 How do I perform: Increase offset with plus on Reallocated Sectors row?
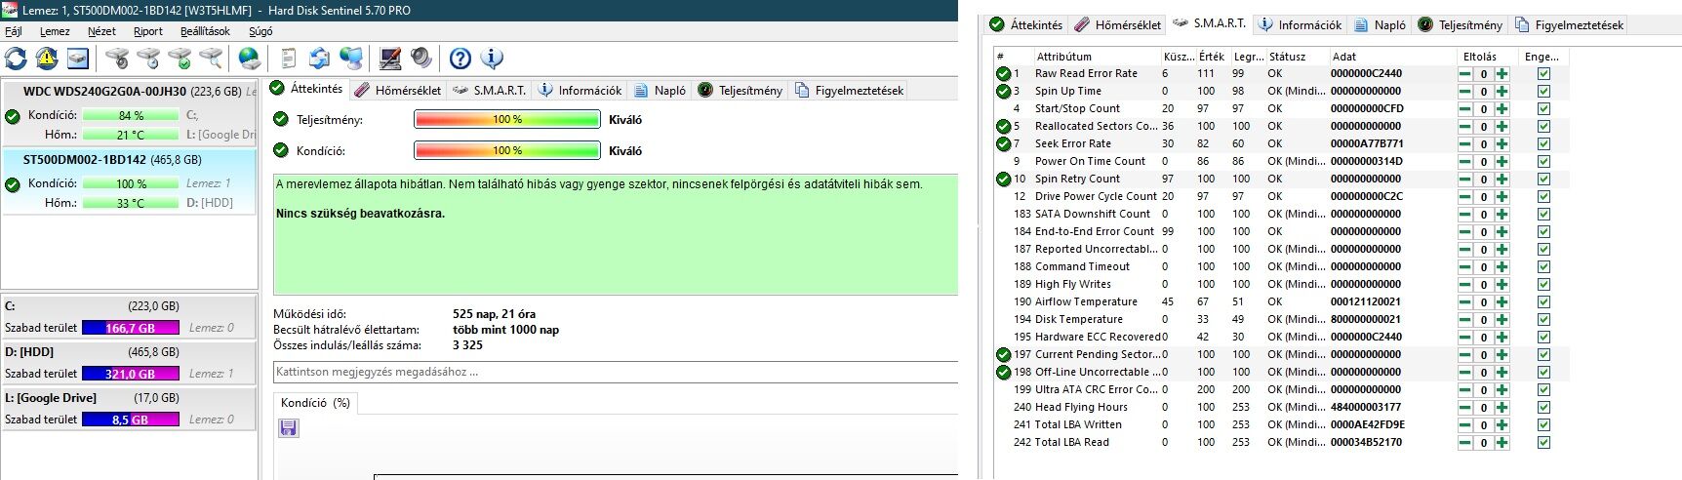coord(1502,126)
